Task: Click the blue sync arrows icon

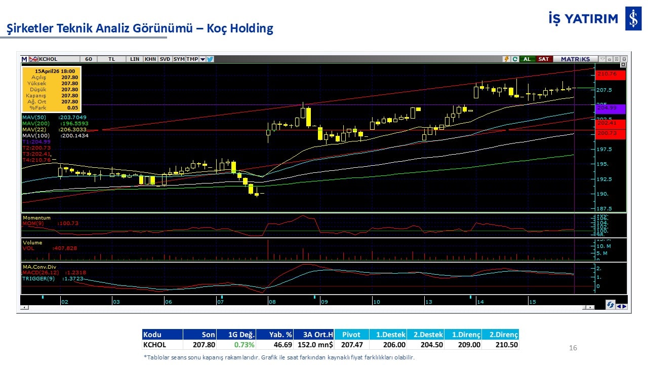Action: click(x=611, y=305)
